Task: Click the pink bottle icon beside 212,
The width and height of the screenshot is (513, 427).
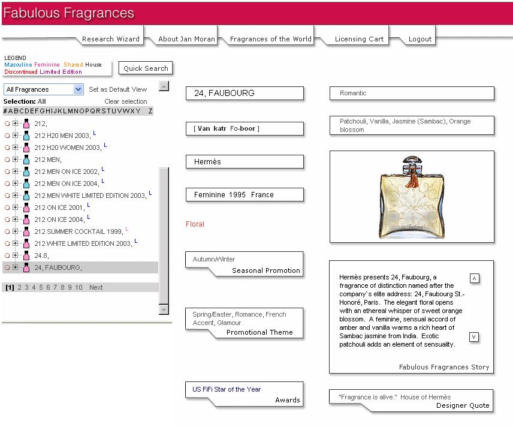Action: pyautogui.click(x=26, y=124)
